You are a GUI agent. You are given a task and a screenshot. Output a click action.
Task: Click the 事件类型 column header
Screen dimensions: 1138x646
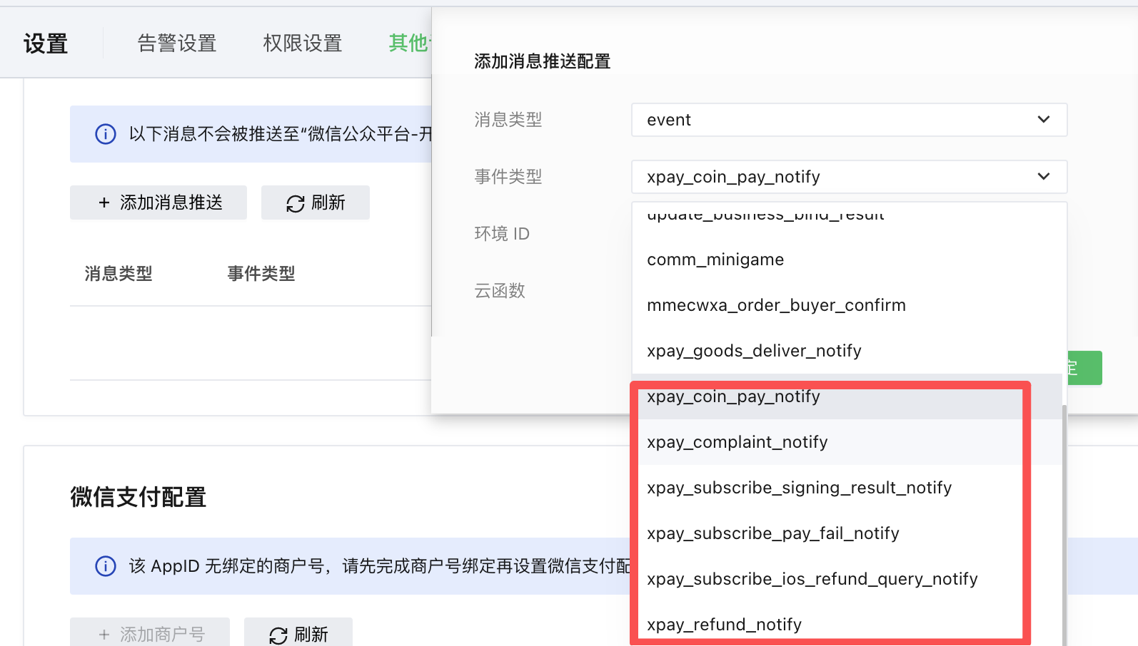click(x=261, y=274)
